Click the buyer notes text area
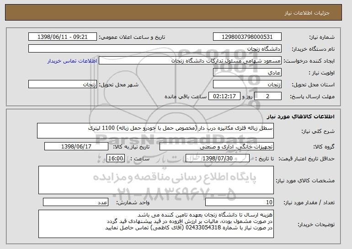352x249 pixels. 156,224
